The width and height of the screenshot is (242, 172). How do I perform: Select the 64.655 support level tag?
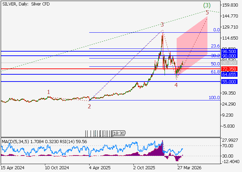229,74
